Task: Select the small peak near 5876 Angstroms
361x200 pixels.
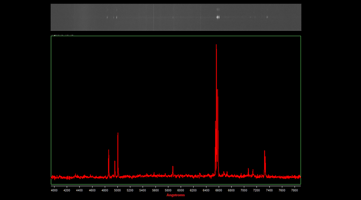Action: (x=173, y=167)
